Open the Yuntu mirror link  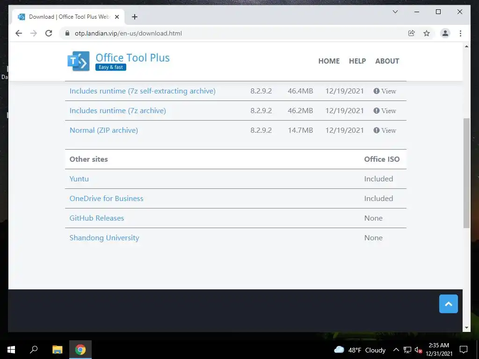(x=79, y=179)
